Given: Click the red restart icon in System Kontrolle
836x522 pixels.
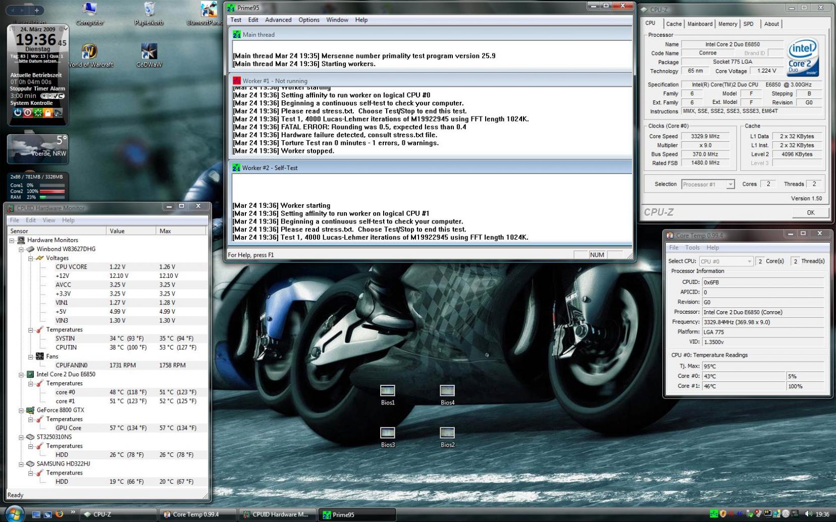Looking at the screenshot, I should coord(28,112).
